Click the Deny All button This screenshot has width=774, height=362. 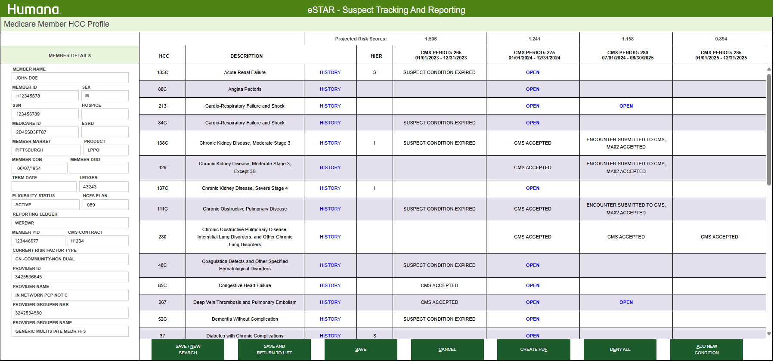[620, 350]
